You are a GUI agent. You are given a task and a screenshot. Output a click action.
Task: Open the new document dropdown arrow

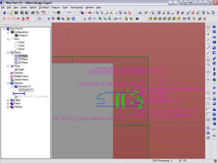pos(8,13)
